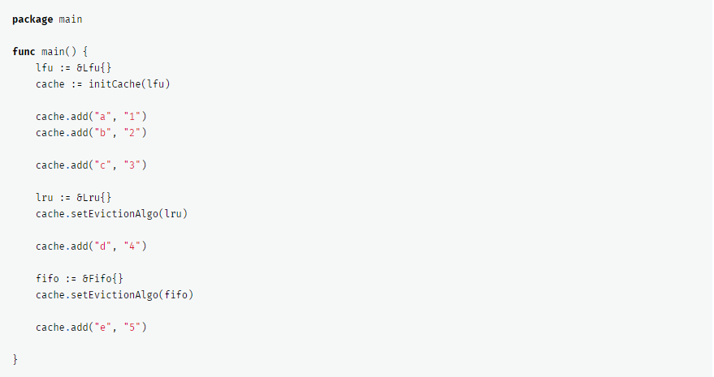Click the string "1" value
Screen dimensions: 714x377
click(x=132, y=116)
